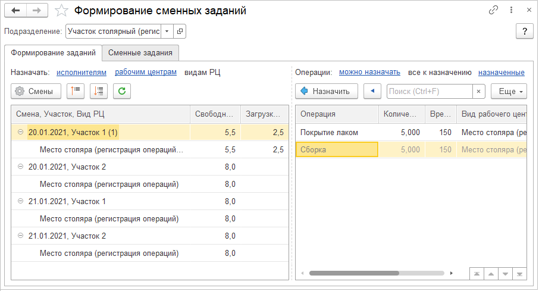
Task: Collapse all tree rows in shifts toolbar
Action: (x=76, y=91)
